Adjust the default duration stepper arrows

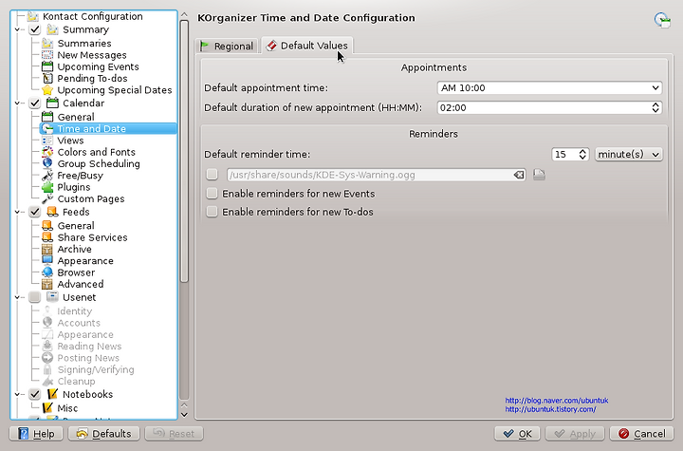(x=655, y=107)
